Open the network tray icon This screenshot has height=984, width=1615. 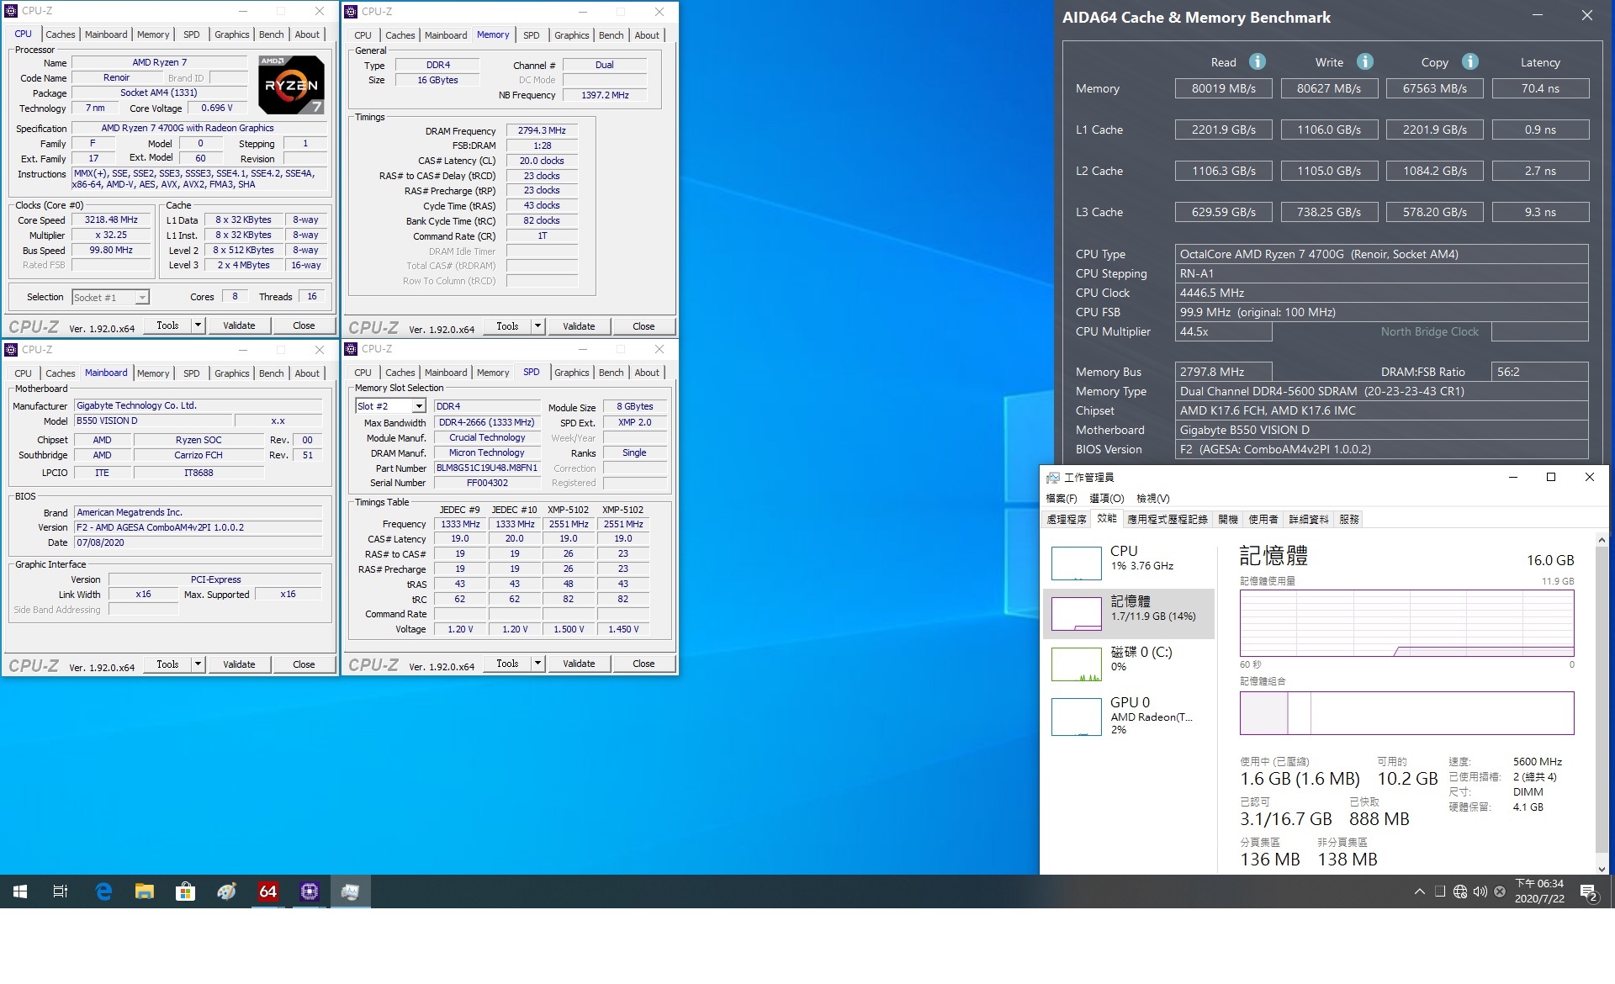(1460, 891)
